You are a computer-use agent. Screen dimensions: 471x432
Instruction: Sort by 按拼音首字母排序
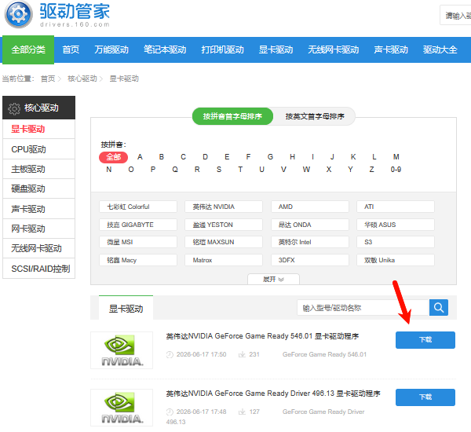(x=232, y=116)
